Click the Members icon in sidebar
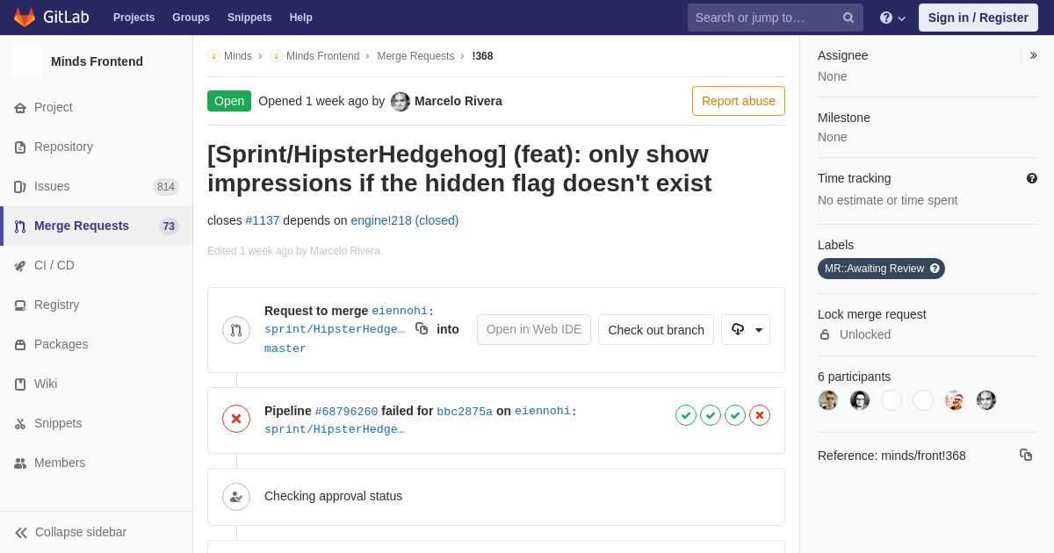Screen dimensions: 1054x553 20,463
